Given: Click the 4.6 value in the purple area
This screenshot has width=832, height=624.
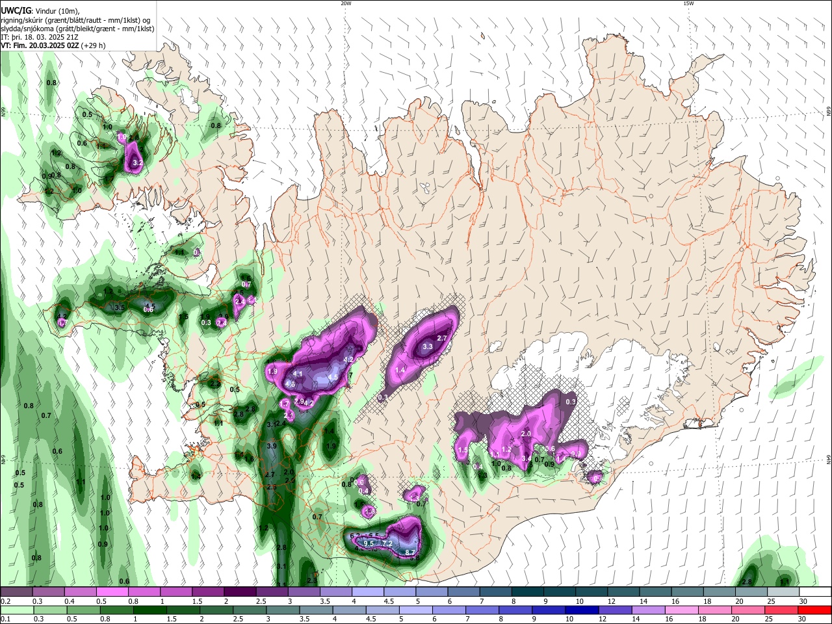Looking at the screenshot, I should pos(291,384).
